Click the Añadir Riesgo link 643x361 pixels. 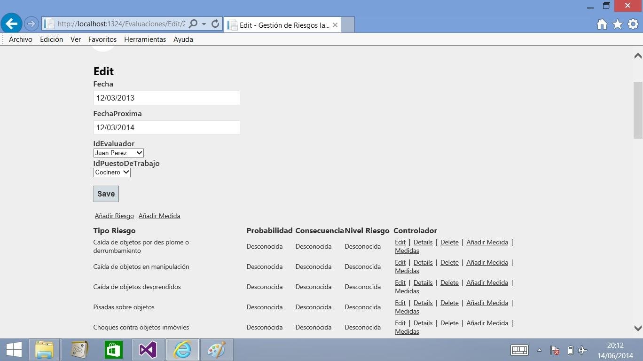pyautogui.click(x=114, y=216)
